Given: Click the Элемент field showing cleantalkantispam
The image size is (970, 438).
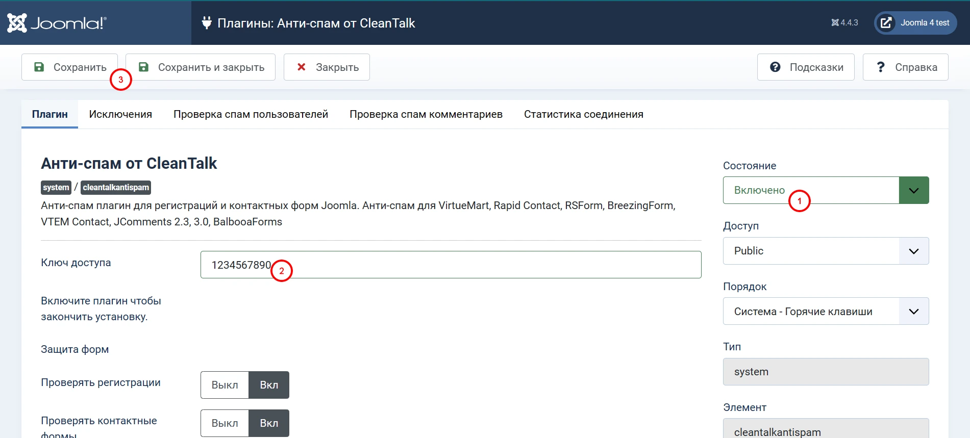Looking at the screenshot, I should pos(826,428).
